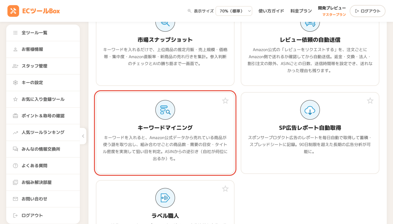Click the ログアウト button in header
The image size is (393, 224).
(x=368, y=11)
